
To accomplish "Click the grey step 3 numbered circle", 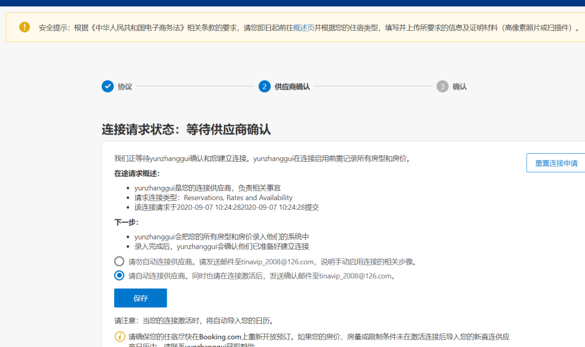I will (x=442, y=86).
